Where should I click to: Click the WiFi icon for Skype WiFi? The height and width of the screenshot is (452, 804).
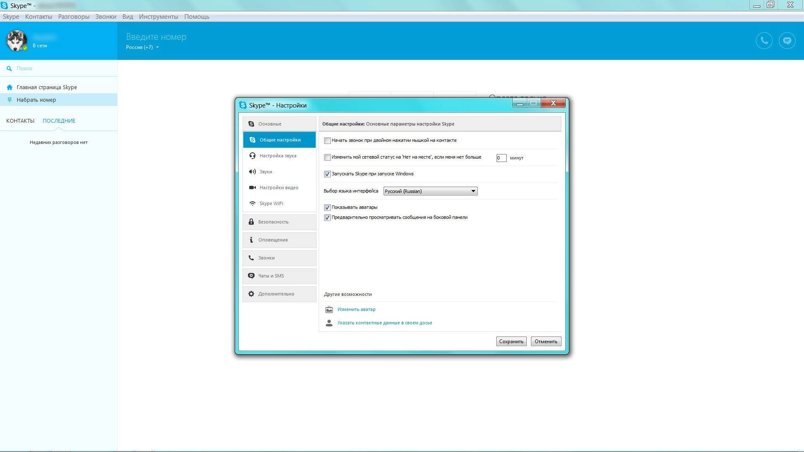click(x=253, y=203)
